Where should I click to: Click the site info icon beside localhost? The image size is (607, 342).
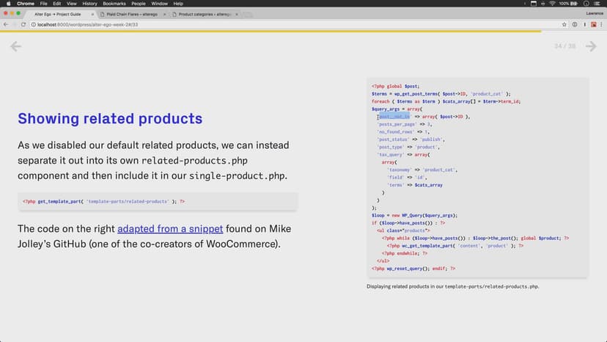(x=33, y=24)
